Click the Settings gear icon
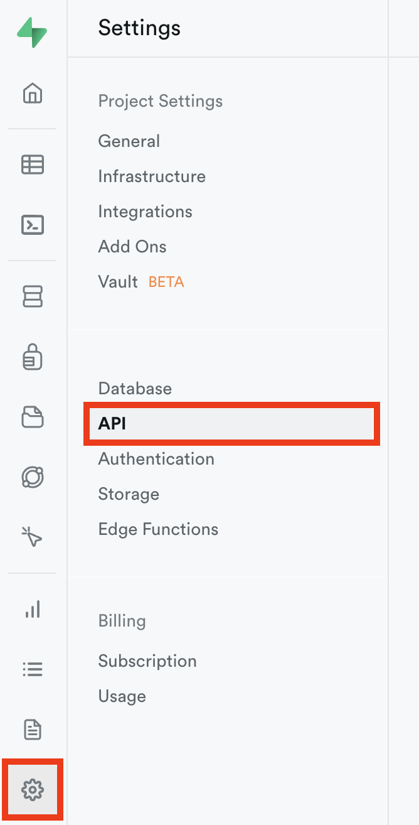 click(33, 789)
